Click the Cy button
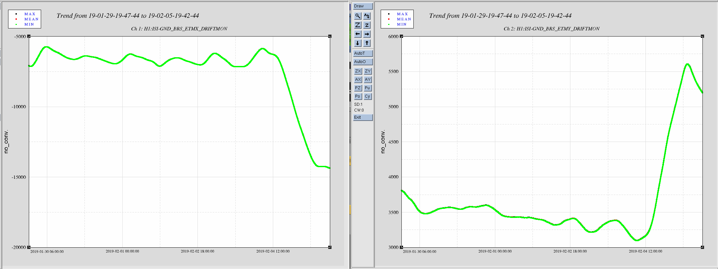 click(368, 96)
